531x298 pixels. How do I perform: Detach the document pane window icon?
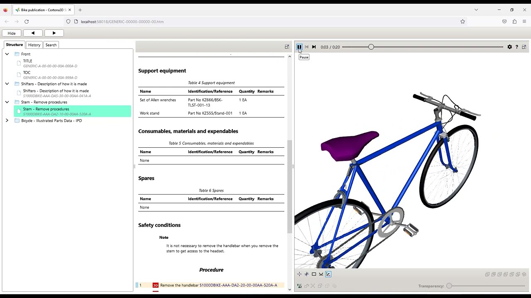pyautogui.click(x=287, y=47)
